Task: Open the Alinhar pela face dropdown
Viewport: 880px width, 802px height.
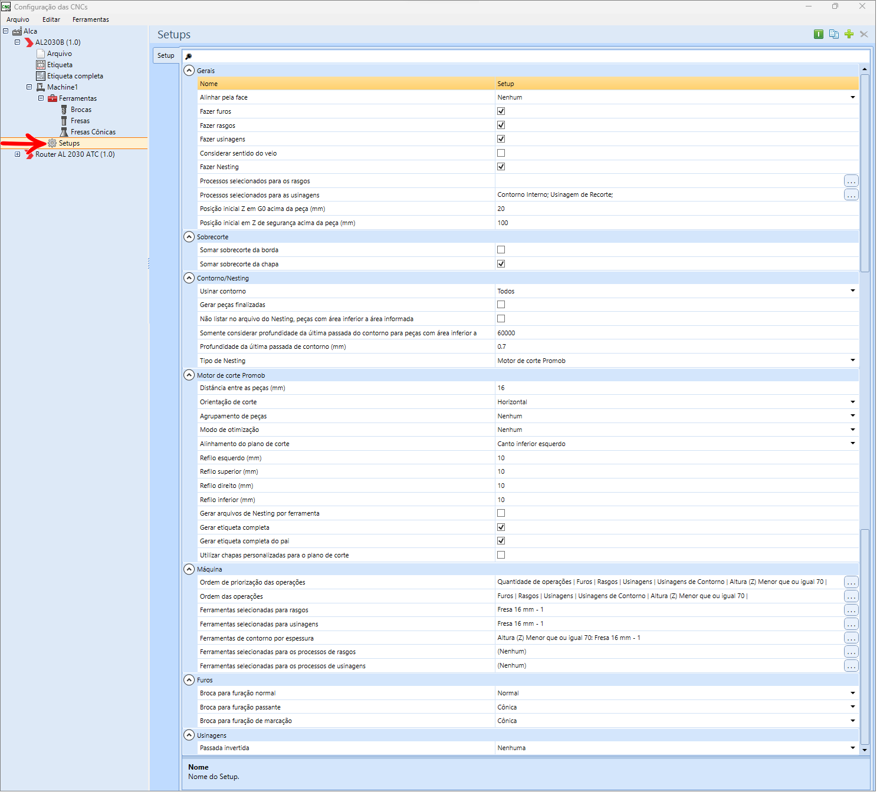Action: coord(852,97)
